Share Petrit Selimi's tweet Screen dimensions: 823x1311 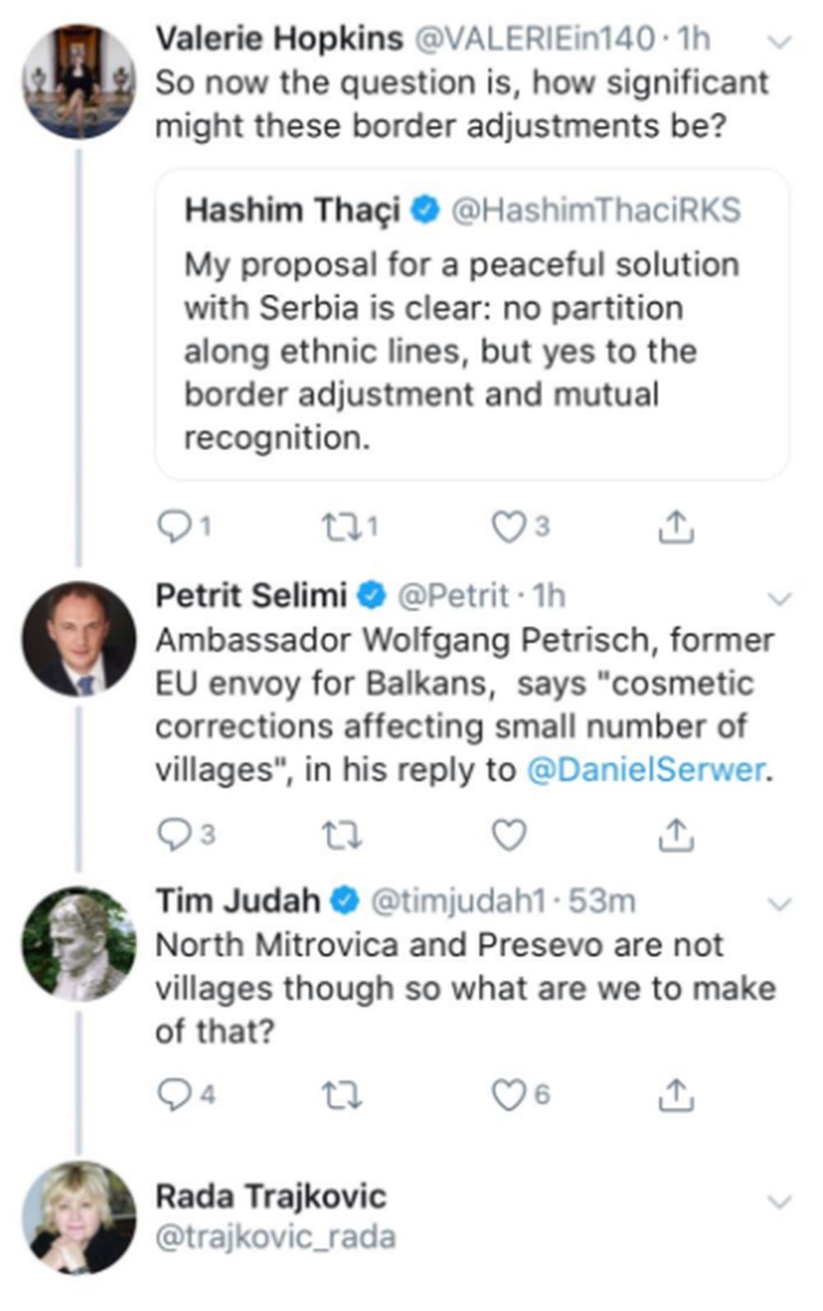click(x=676, y=835)
